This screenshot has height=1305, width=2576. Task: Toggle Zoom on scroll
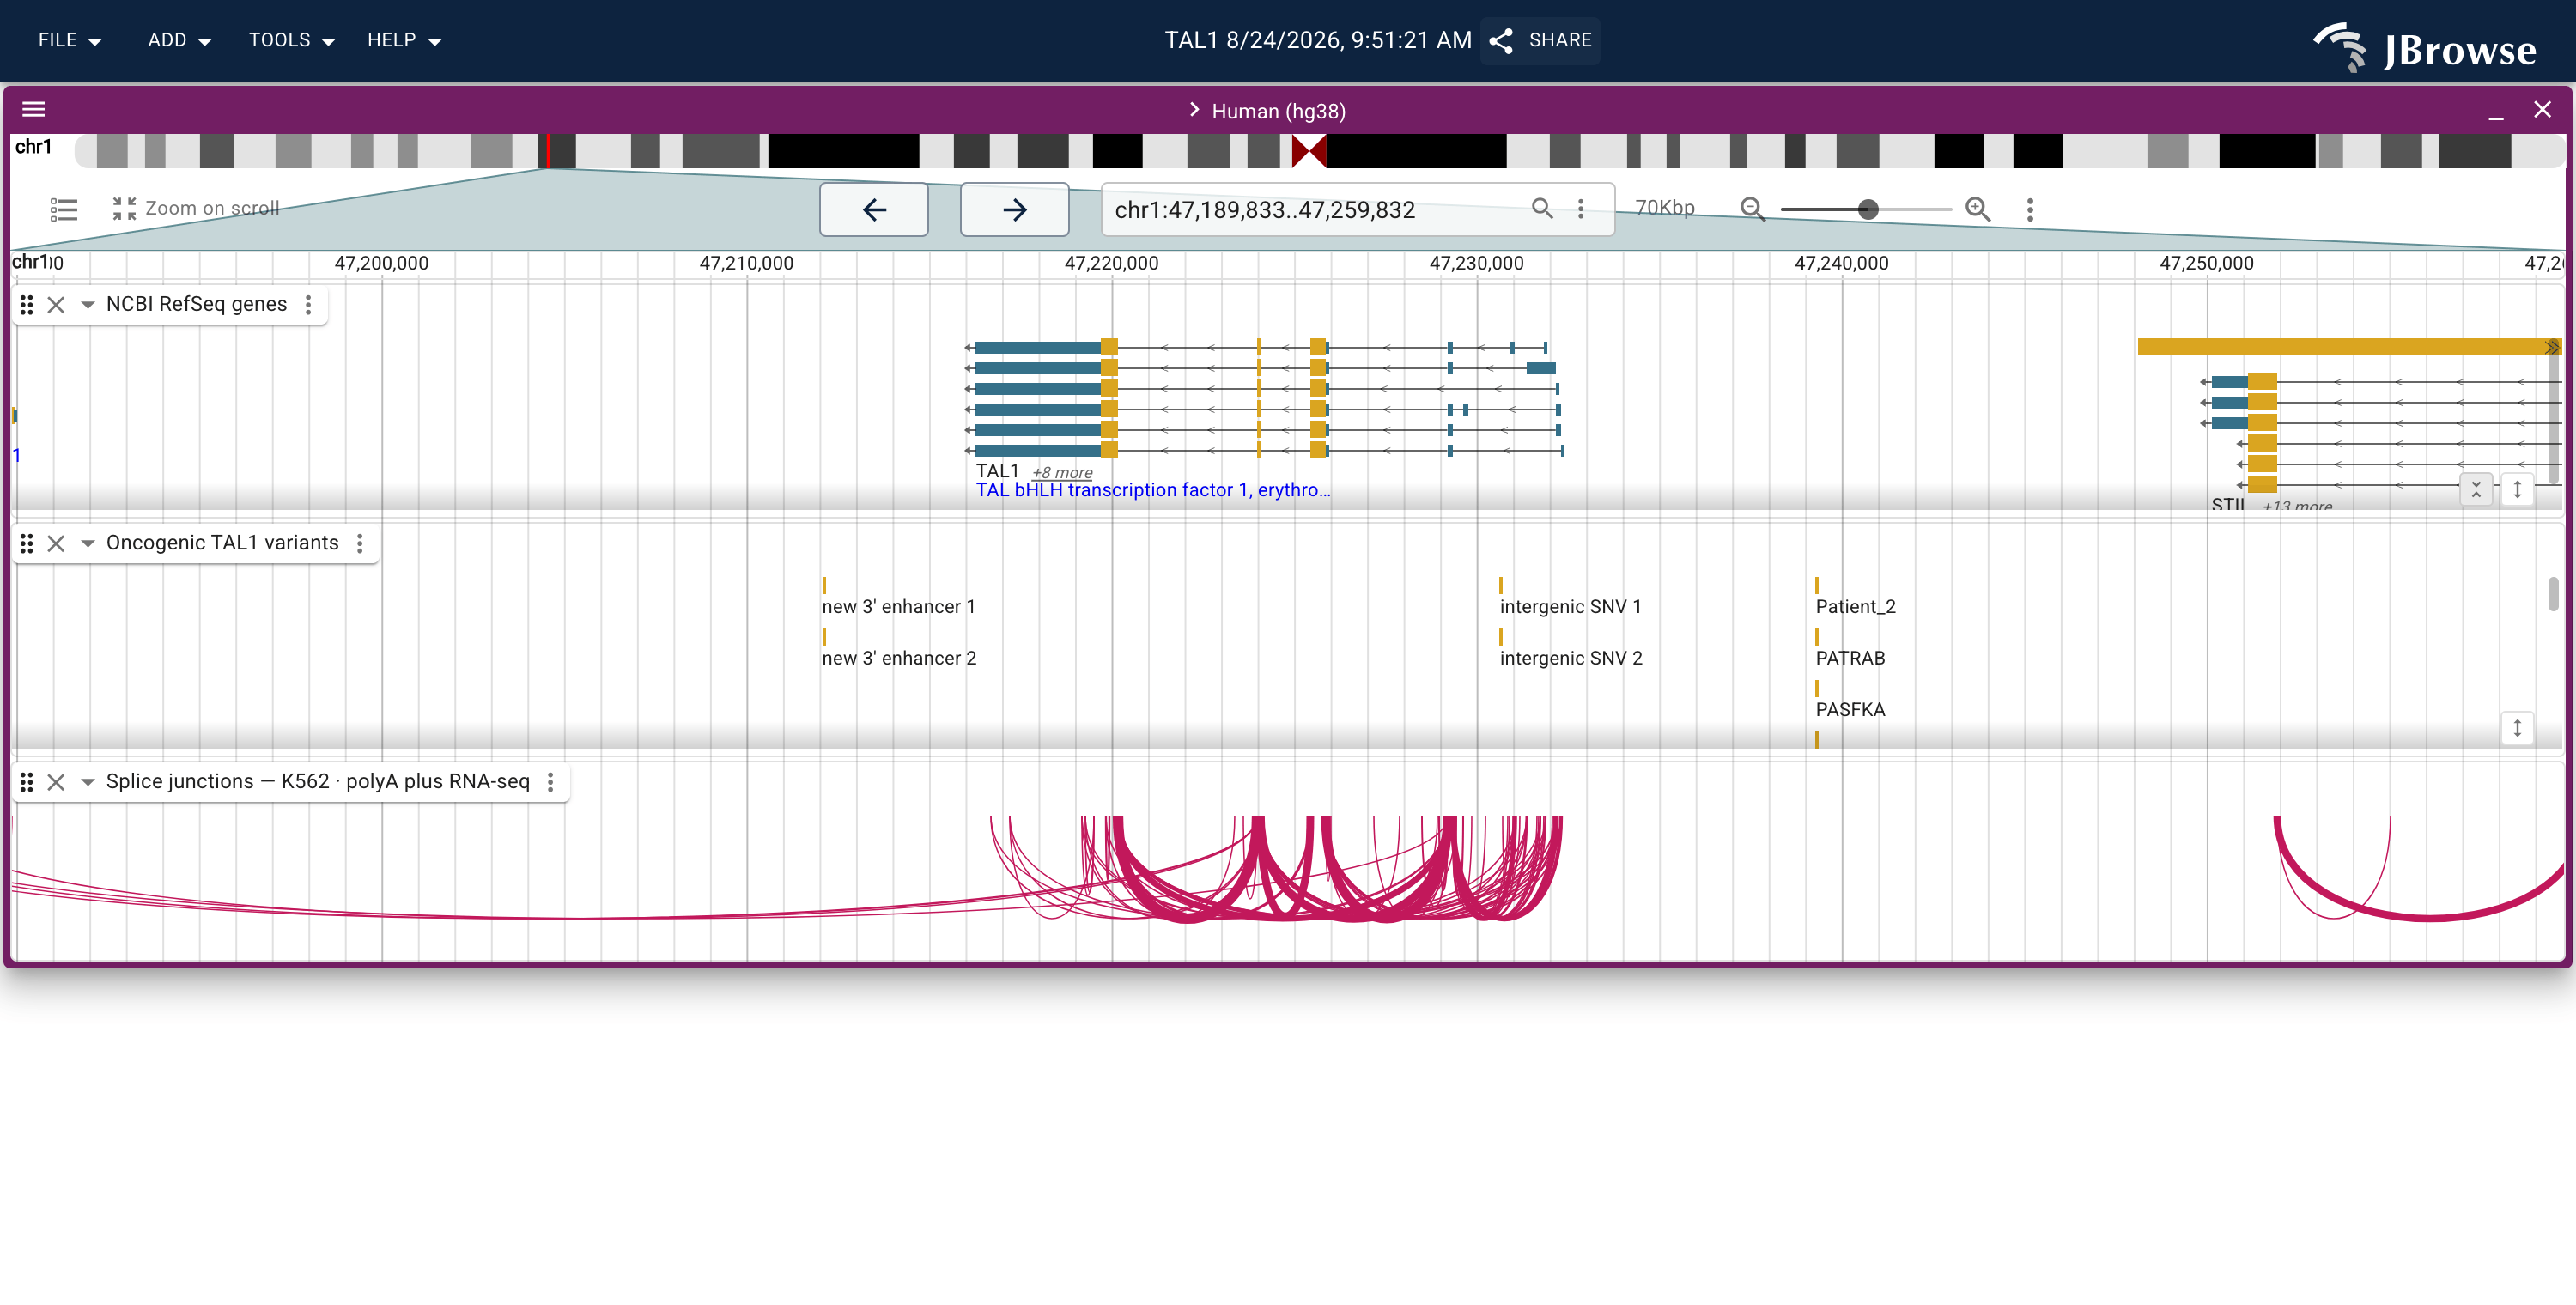(x=196, y=208)
